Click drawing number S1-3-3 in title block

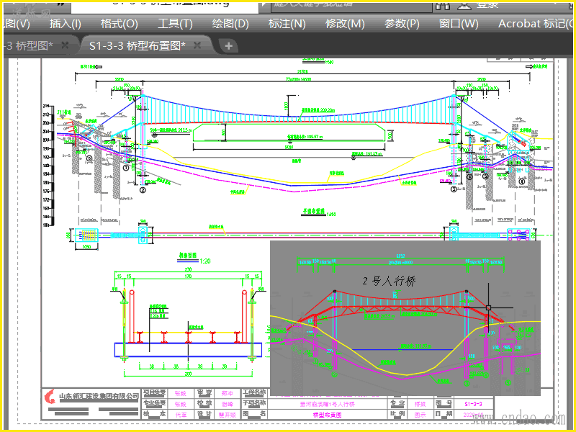click(x=473, y=404)
